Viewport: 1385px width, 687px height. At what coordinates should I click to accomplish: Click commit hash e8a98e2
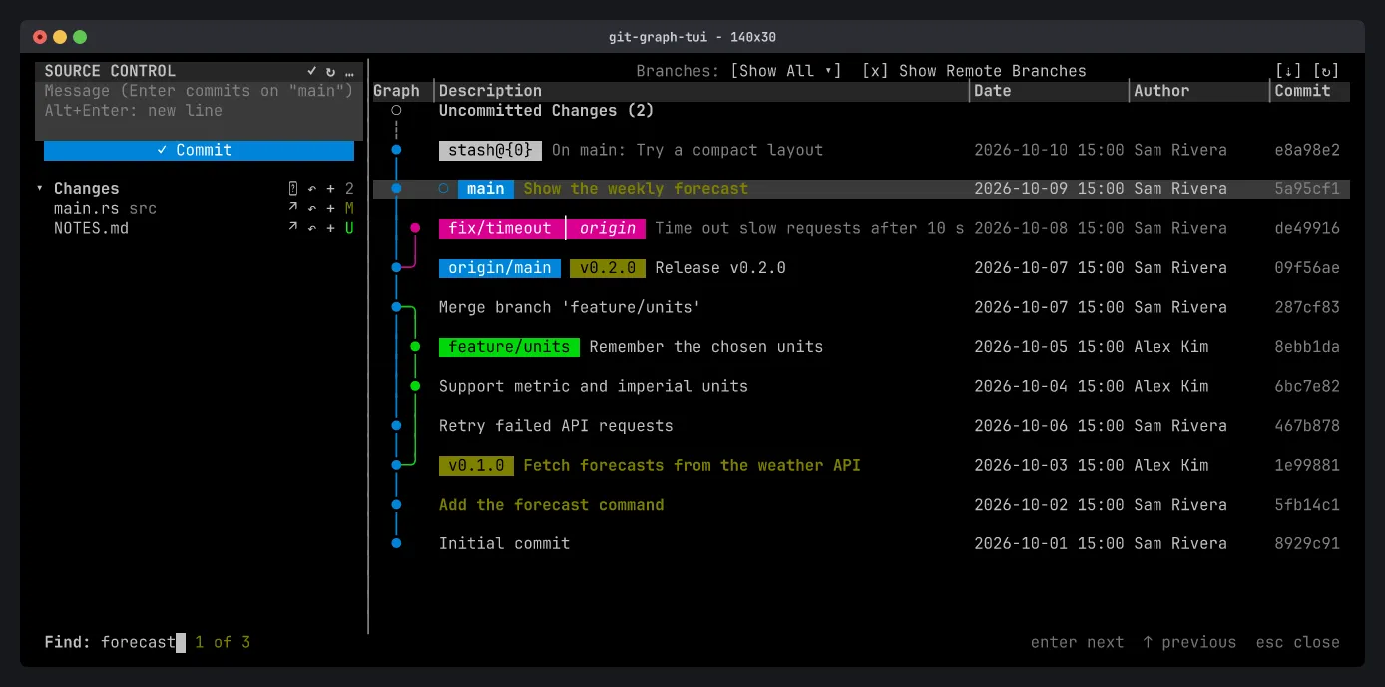coord(1307,150)
